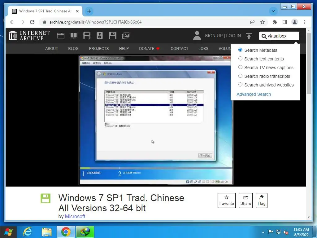This screenshot has height=238, width=317.
Task: Click the Favorite button
Action: pos(227,201)
